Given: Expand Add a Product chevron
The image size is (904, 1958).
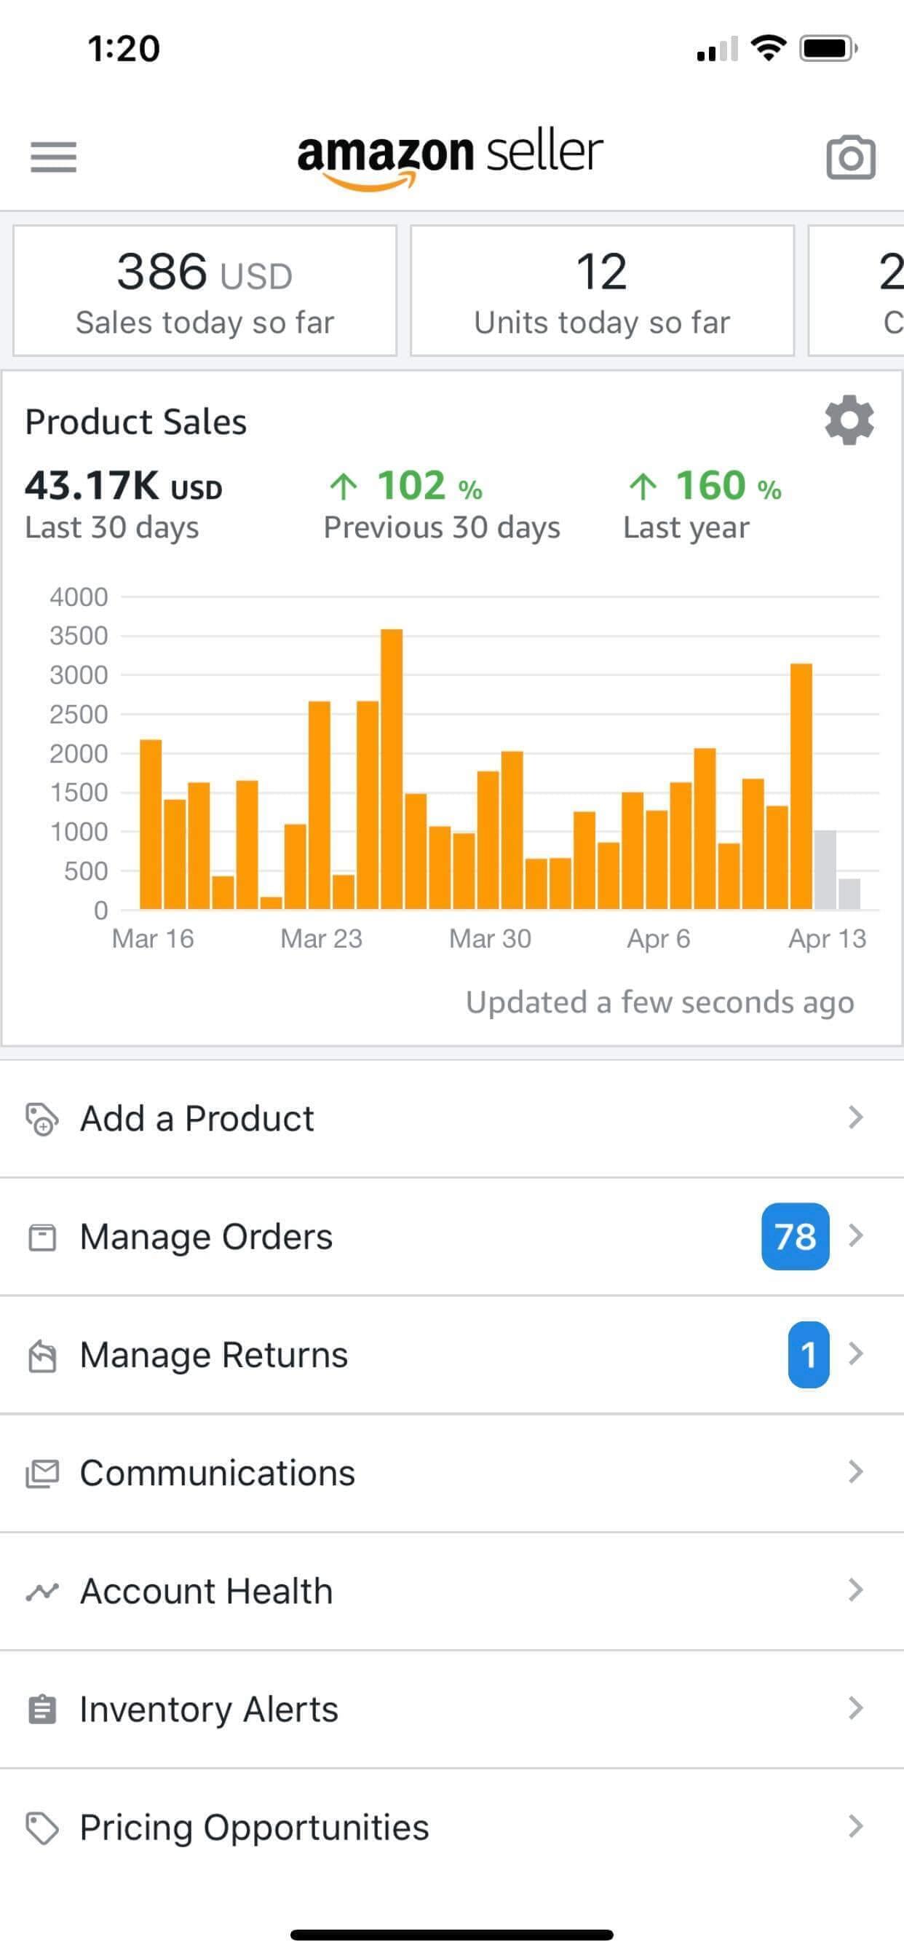Looking at the screenshot, I should click(855, 1117).
